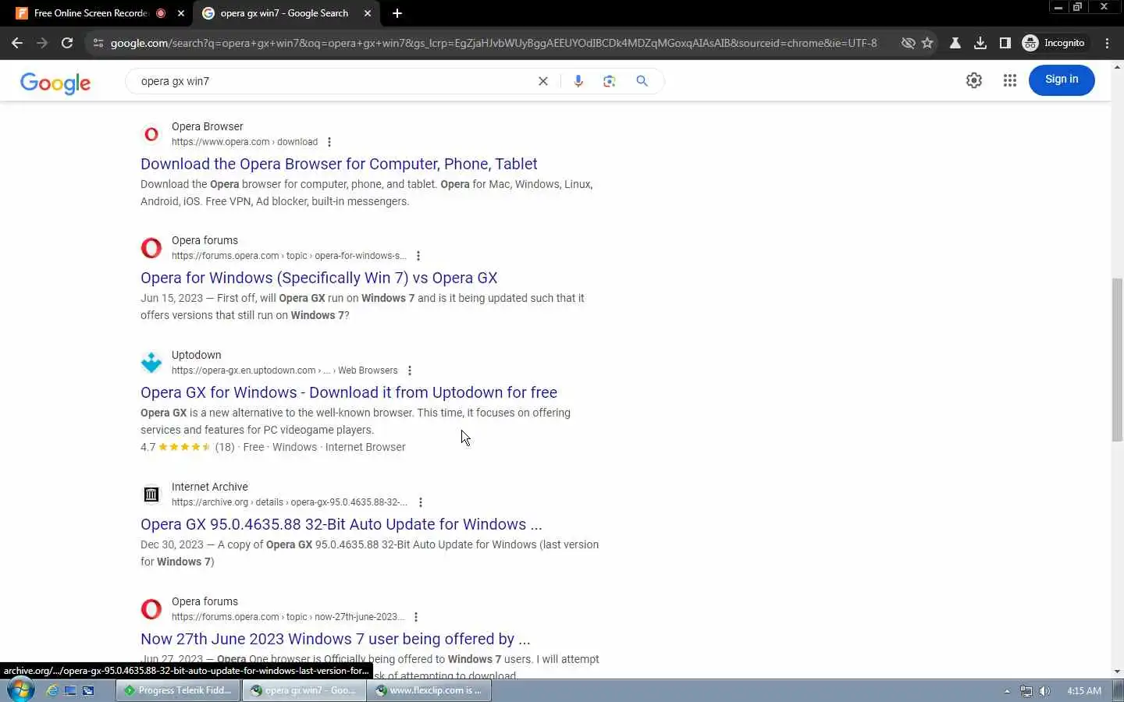Viewport: 1124px width, 702px height.
Task: Toggle the Chrome side panel icon
Action: [x=1005, y=43]
